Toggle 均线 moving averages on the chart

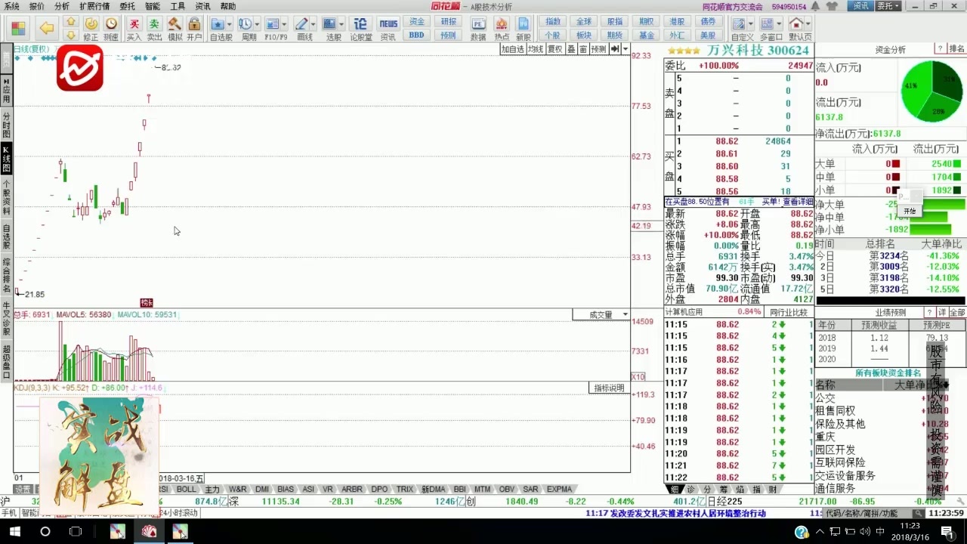point(536,49)
